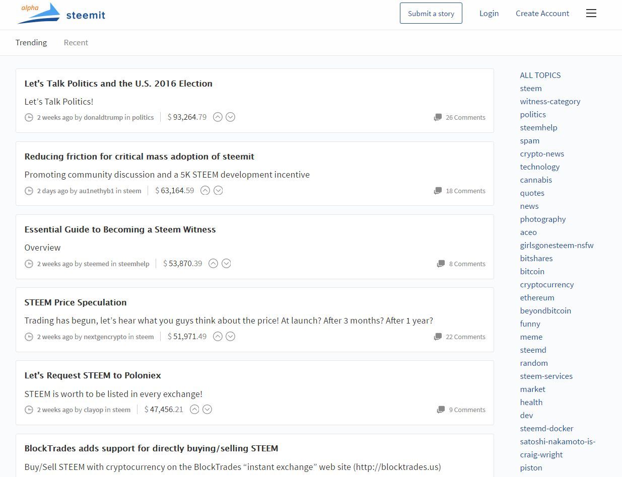622x477 pixels.
Task: Upvote the 'STEEM Price Speculation' post
Action: tap(218, 337)
